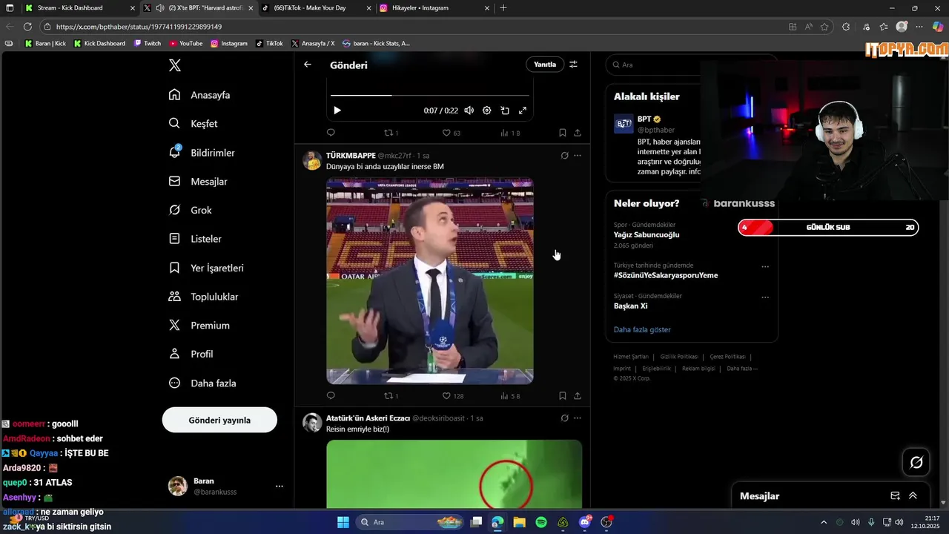Open Atatürk'ün Askeri Eczacı avatar
Viewport: 949px width, 534px height.
click(312, 423)
